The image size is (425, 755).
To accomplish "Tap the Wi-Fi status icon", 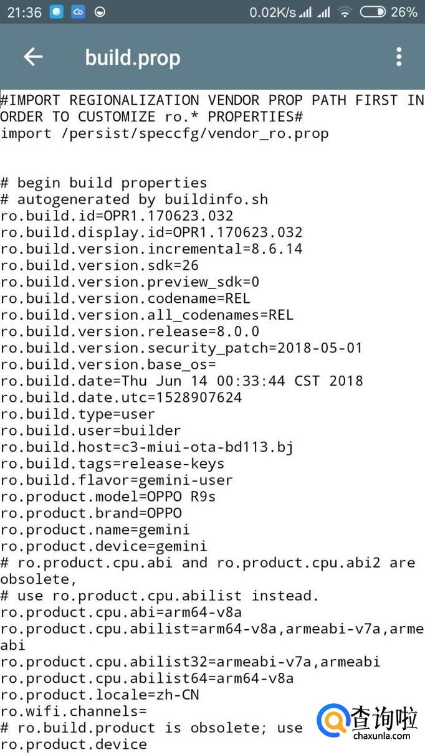I will tap(344, 12).
